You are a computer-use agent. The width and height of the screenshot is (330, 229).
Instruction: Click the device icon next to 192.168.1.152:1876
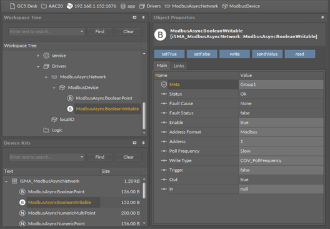click(69, 6)
